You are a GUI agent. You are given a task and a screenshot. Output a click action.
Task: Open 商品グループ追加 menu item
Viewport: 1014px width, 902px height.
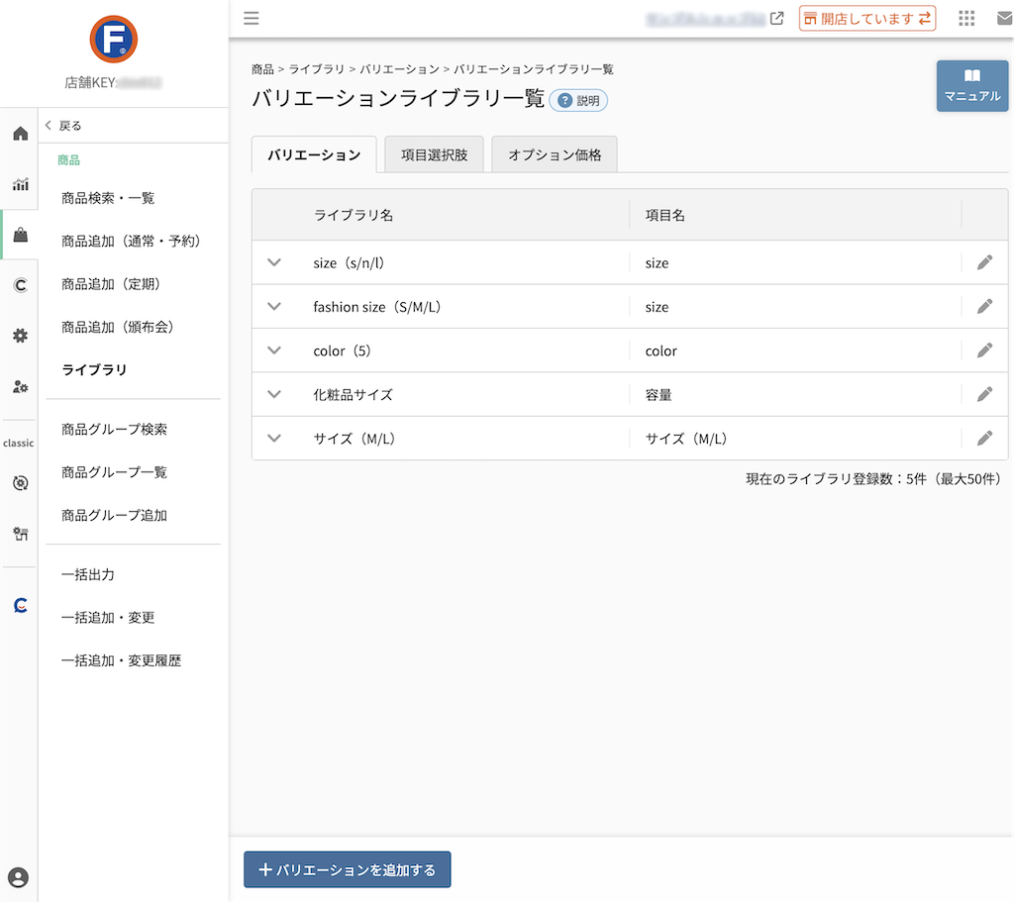pos(115,515)
